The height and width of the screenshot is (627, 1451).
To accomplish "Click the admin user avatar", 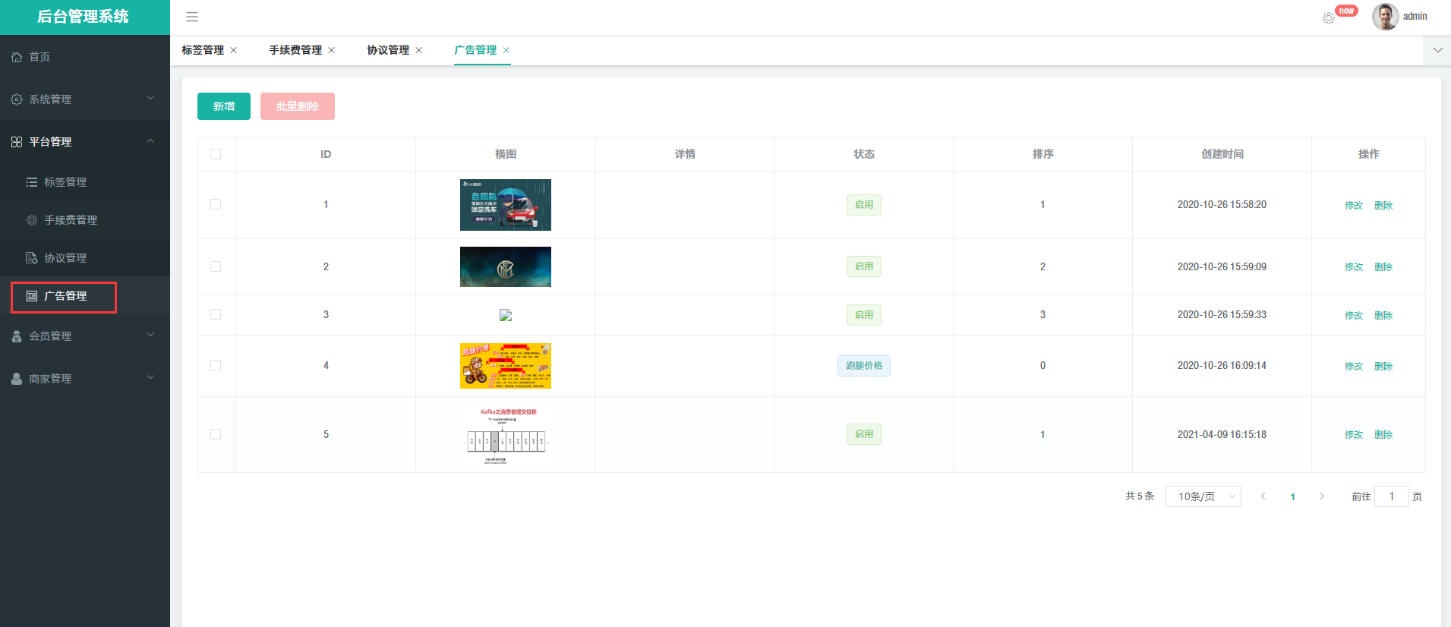I will 1385,17.
